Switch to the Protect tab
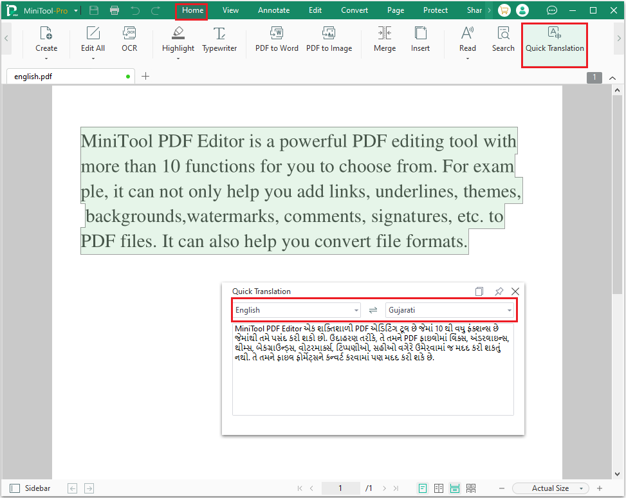 coord(435,10)
